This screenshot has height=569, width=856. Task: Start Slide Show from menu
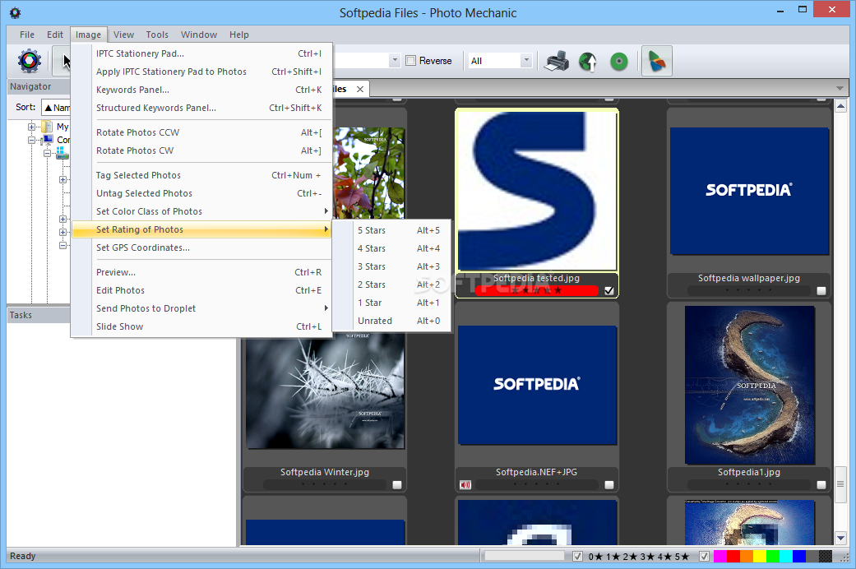point(202,326)
